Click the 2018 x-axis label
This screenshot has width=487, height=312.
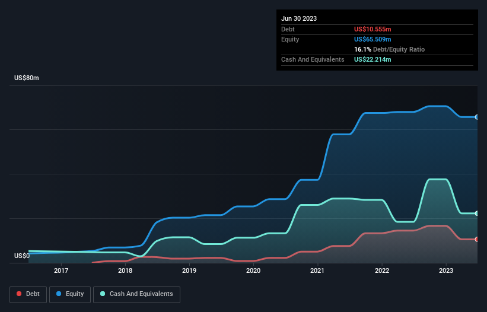[x=125, y=270]
